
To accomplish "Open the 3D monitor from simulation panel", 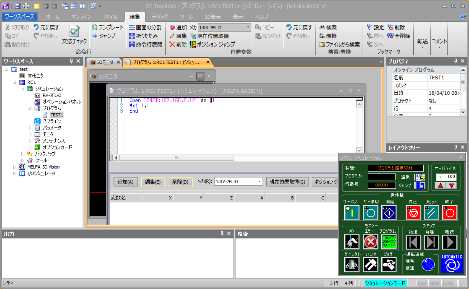I will (352, 242).
